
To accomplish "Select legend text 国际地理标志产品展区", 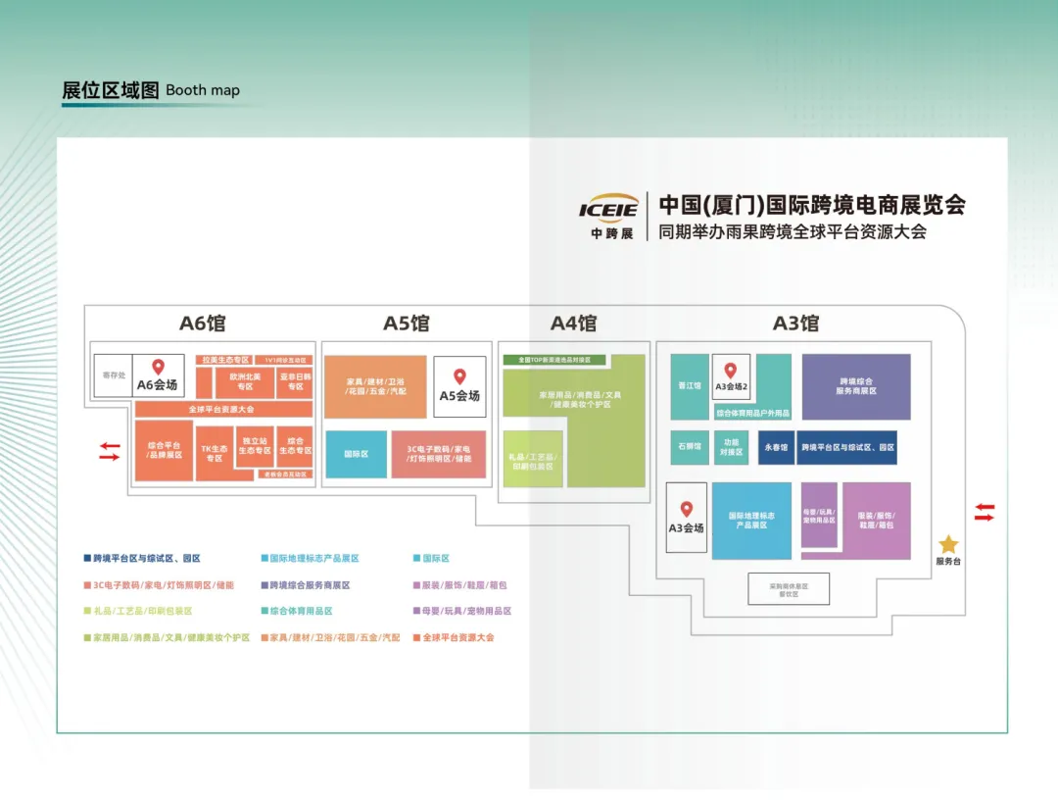I will click(x=314, y=558).
